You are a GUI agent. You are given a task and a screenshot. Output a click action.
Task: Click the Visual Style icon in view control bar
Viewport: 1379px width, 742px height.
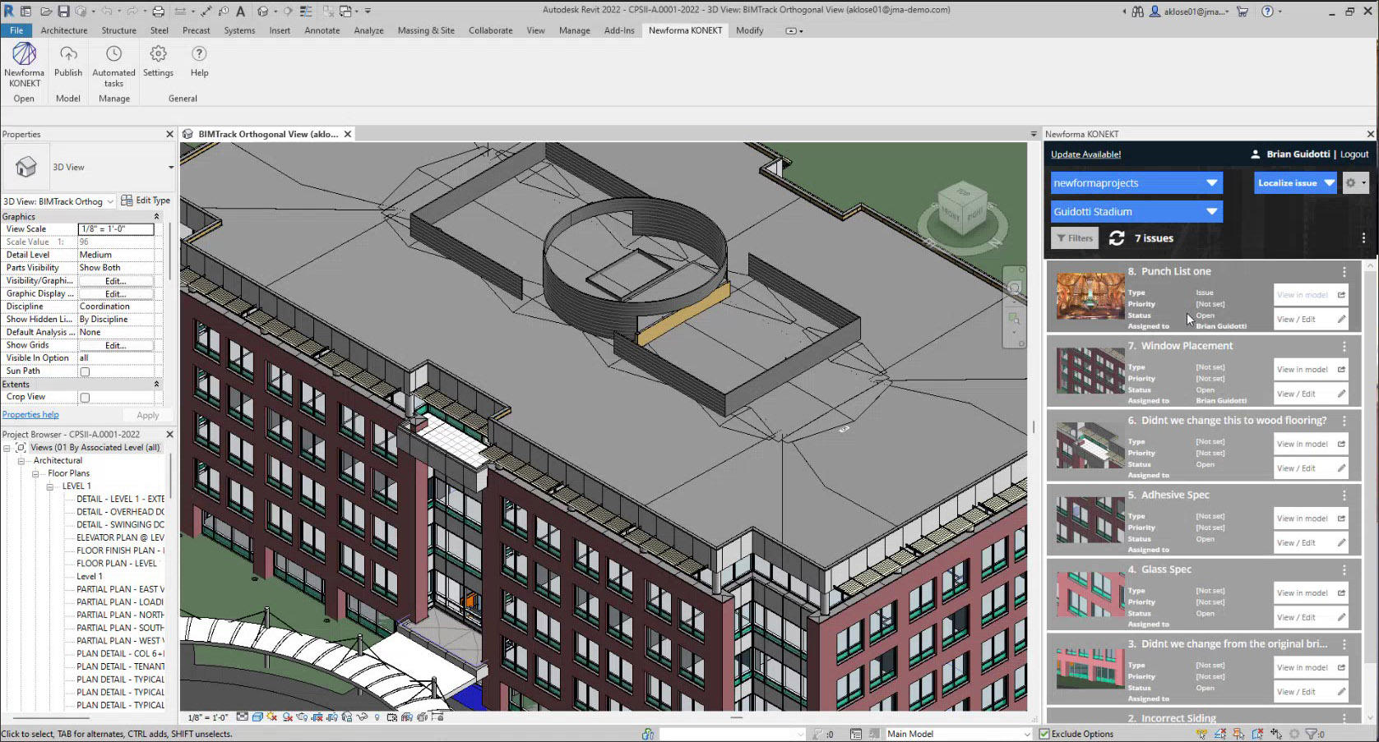[x=257, y=717]
